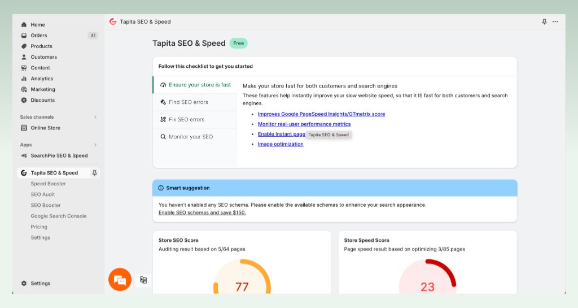Click the Home house icon in sidebar

[24, 25]
